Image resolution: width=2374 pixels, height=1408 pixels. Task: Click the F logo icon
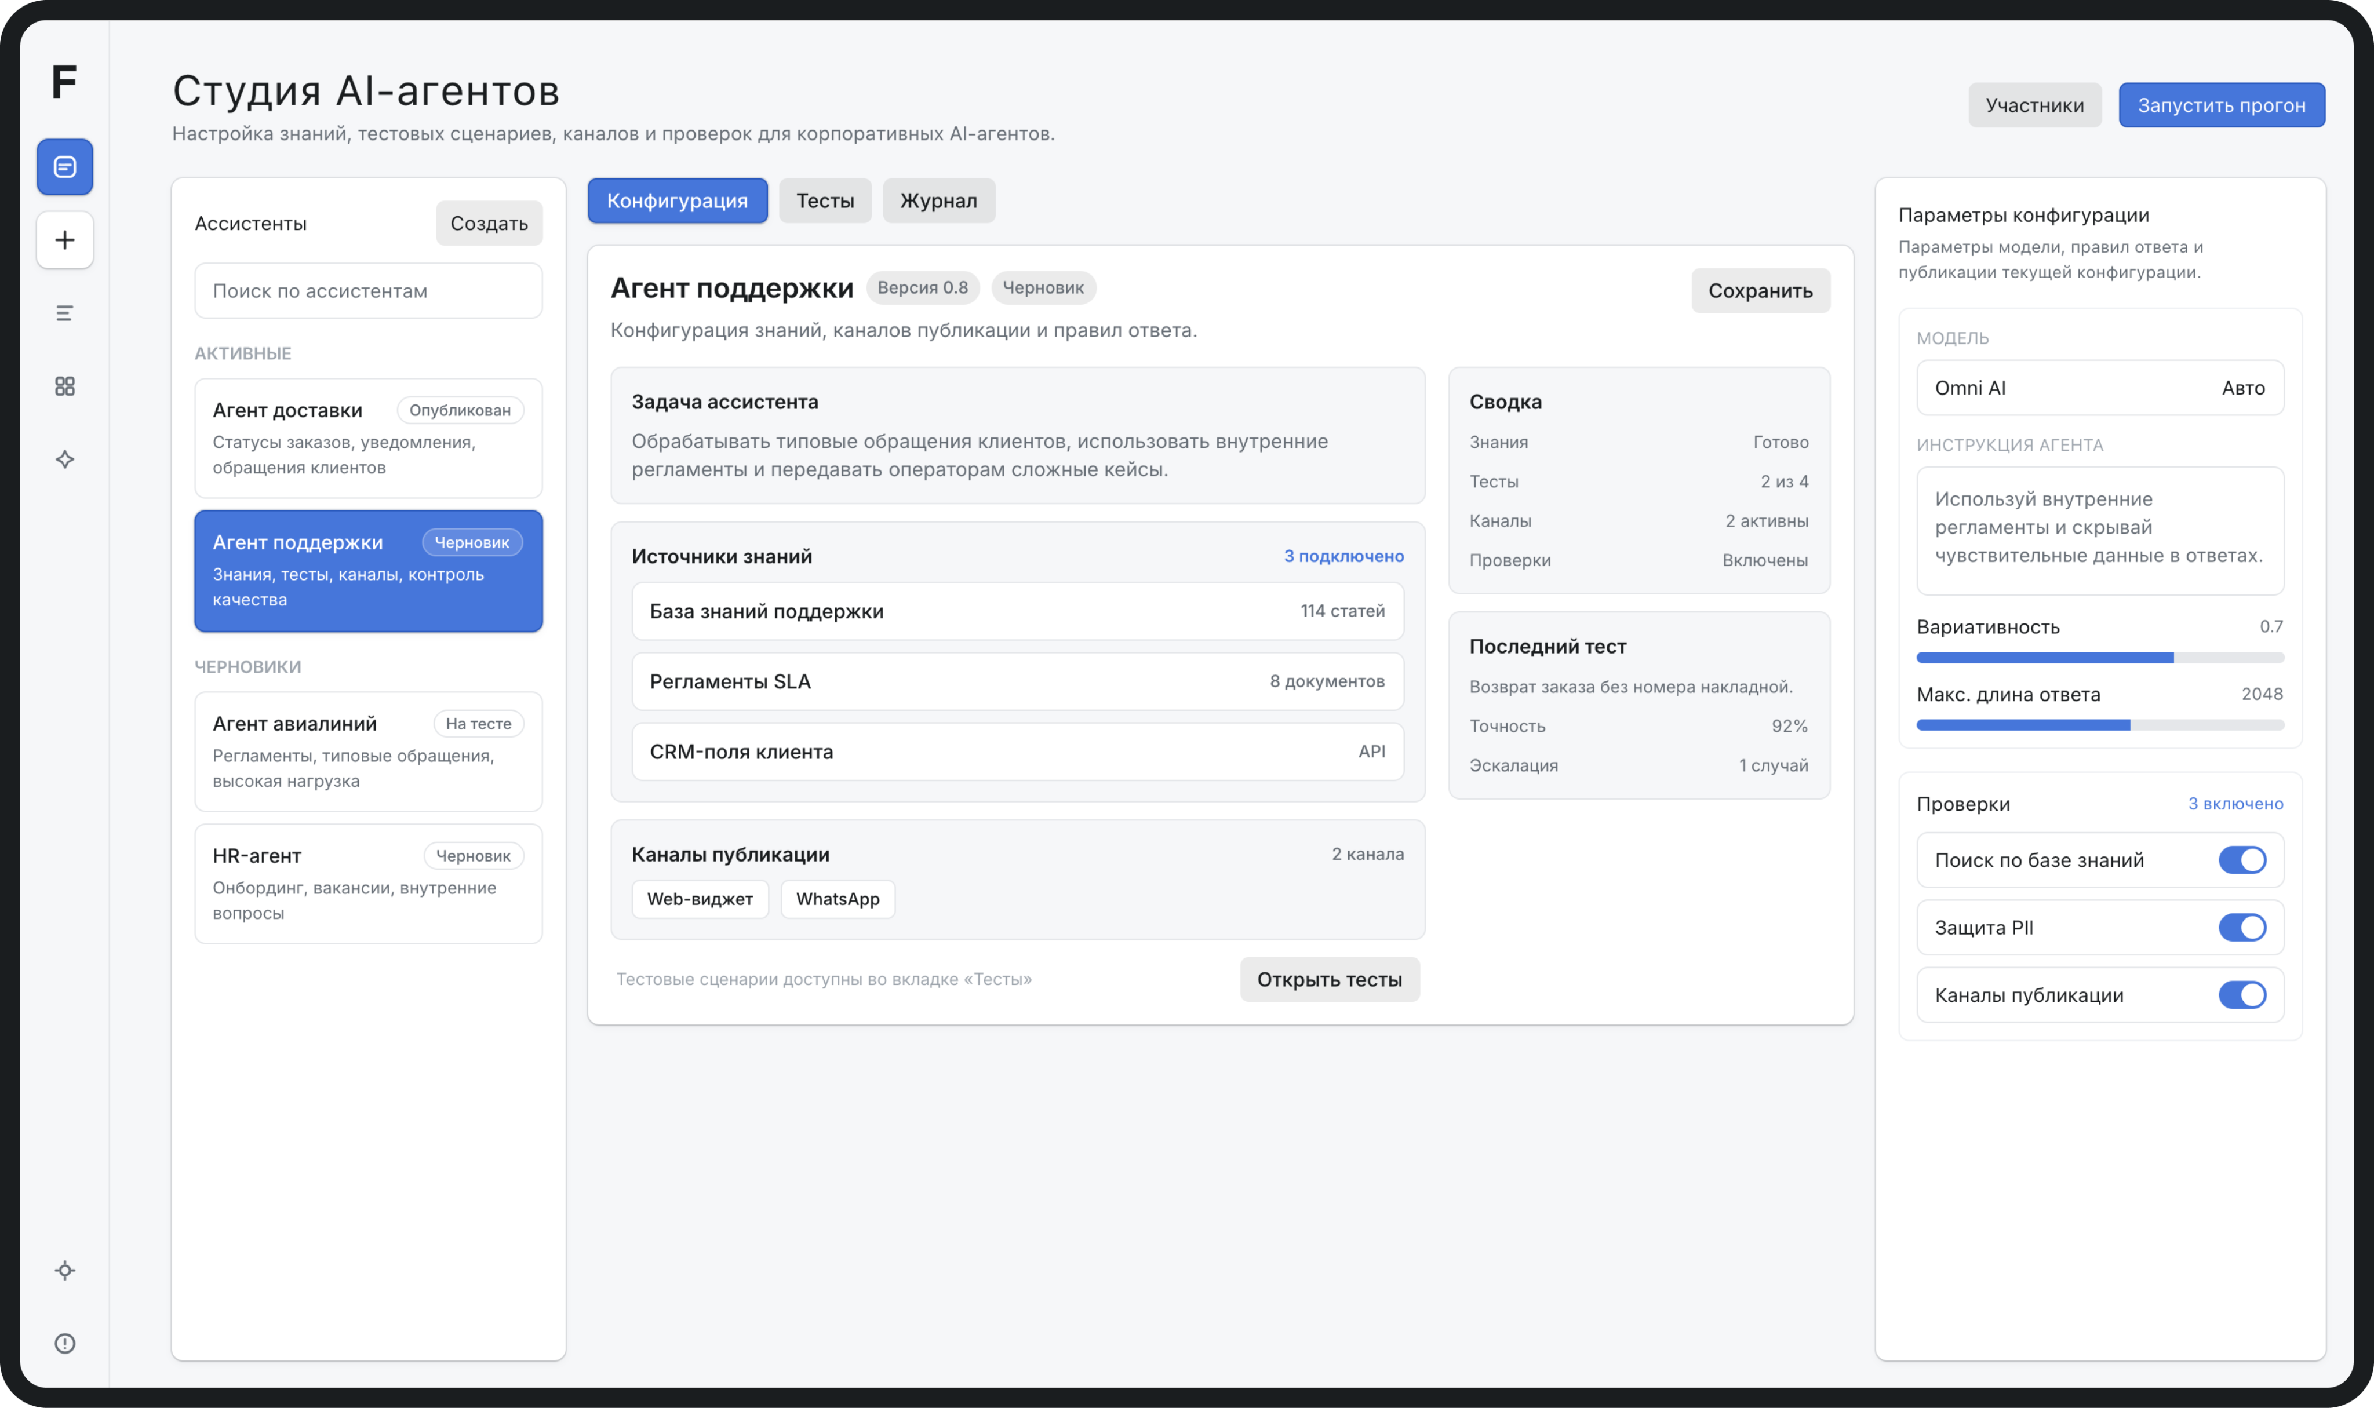64,82
